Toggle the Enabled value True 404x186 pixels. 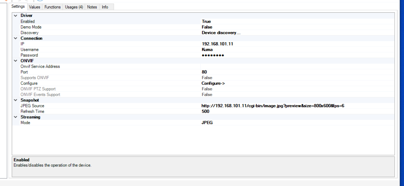click(206, 21)
